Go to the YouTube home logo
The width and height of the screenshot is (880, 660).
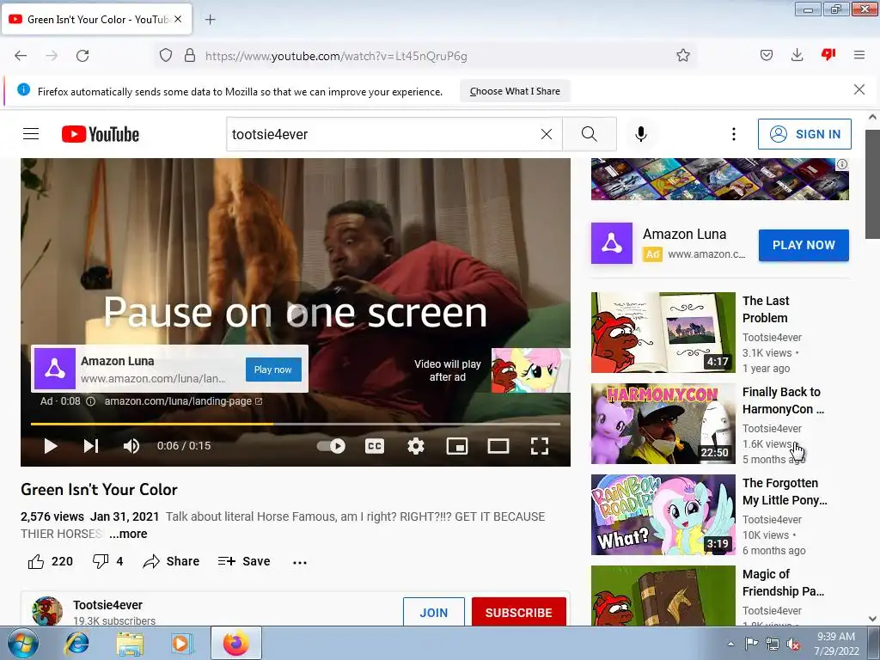point(101,134)
